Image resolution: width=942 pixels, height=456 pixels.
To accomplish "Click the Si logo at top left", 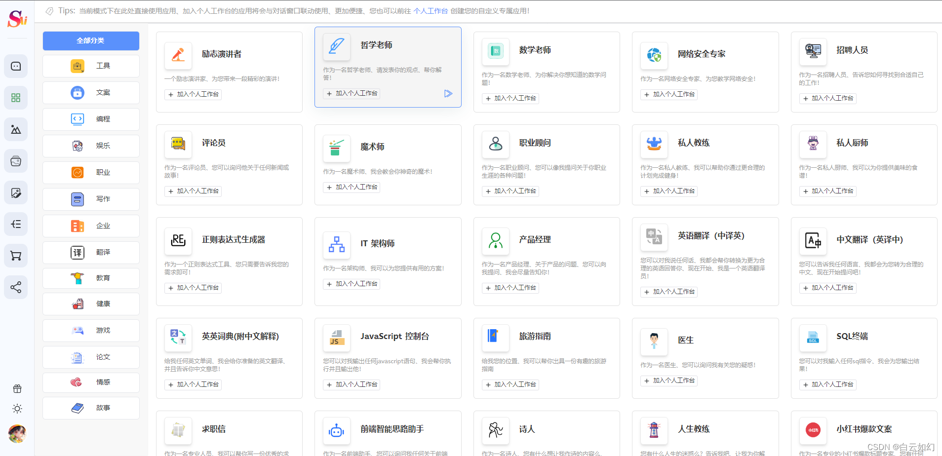I will 17,19.
